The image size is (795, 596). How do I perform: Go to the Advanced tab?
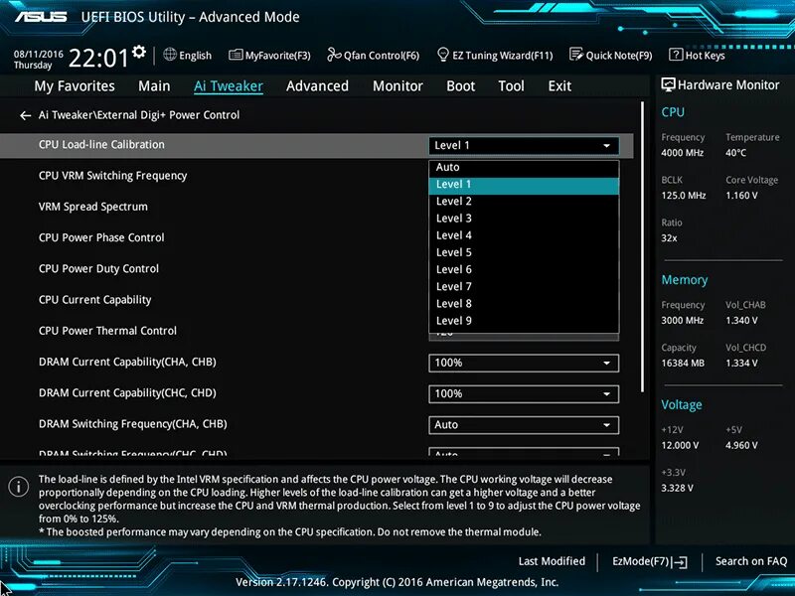[x=317, y=86]
